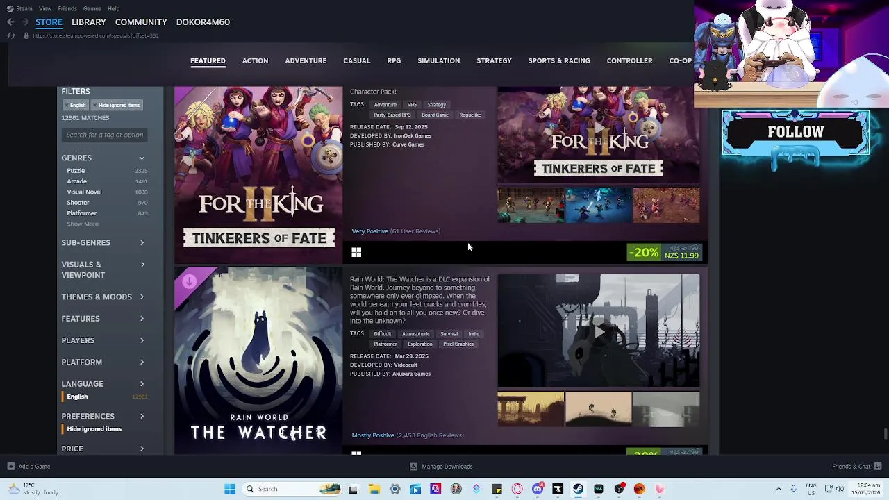Open the Friends menu
This screenshot has height=500, width=889.
coord(67,8)
